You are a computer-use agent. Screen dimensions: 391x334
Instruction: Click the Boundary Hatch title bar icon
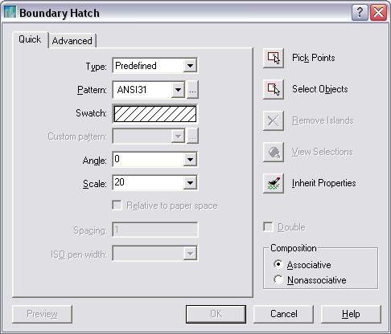pos(10,12)
